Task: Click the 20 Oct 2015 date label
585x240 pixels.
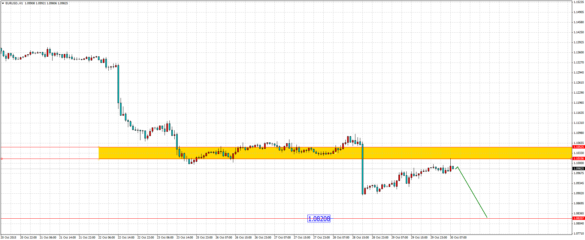Action: point(9,237)
